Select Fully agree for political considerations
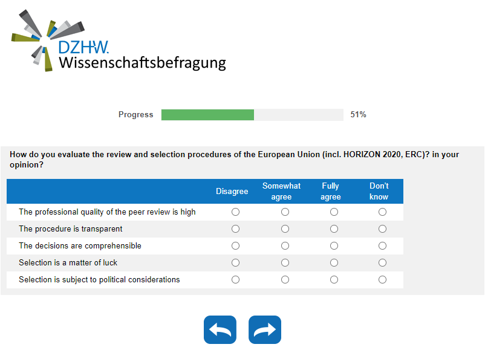The width and height of the screenshot is (485, 350). click(334, 280)
